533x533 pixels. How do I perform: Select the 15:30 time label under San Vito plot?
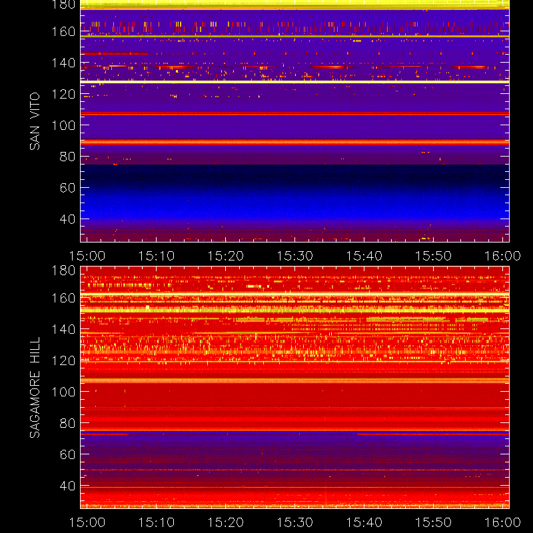(295, 256)
